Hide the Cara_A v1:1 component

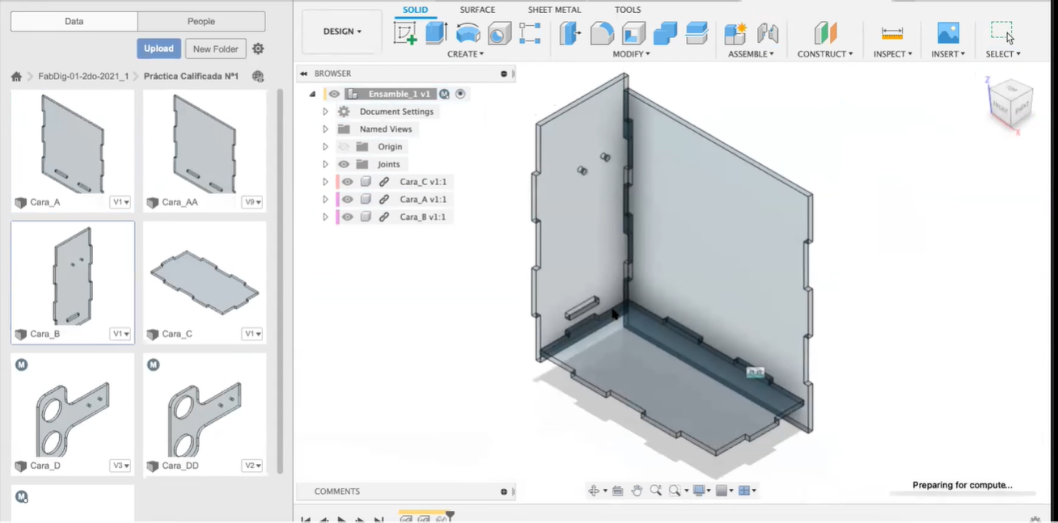(347, 200)
